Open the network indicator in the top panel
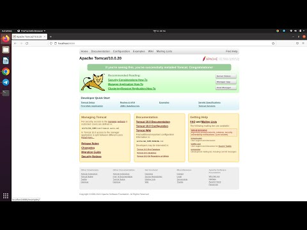 [291, 31]
